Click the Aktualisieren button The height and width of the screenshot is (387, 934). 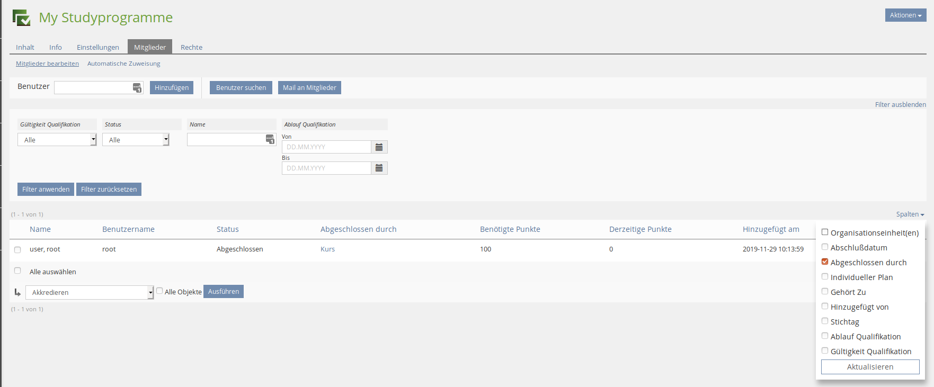[870, 367]
